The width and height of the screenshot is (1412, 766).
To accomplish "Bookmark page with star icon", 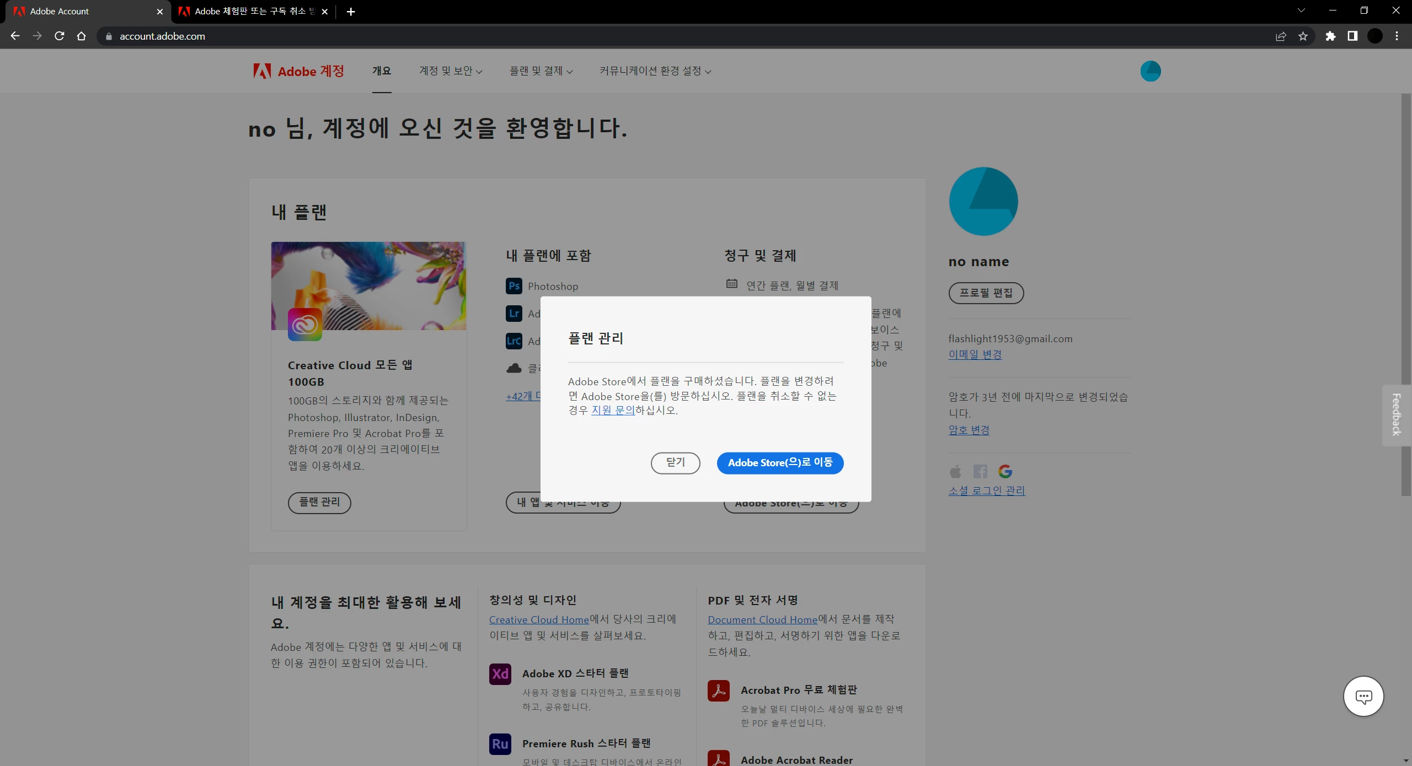I will [x=1303, y=36].
